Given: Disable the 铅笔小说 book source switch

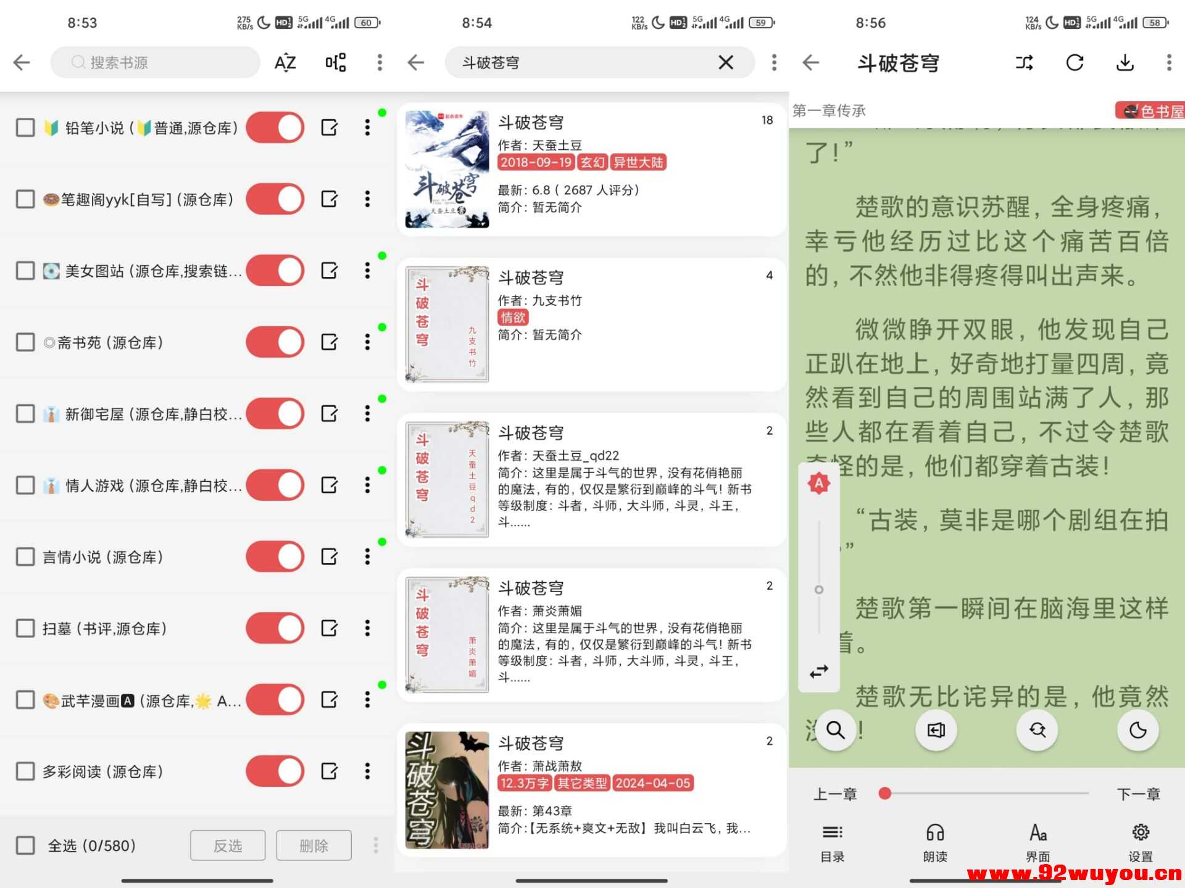Looking at the screenshot, I should click(x=275, y=127).
